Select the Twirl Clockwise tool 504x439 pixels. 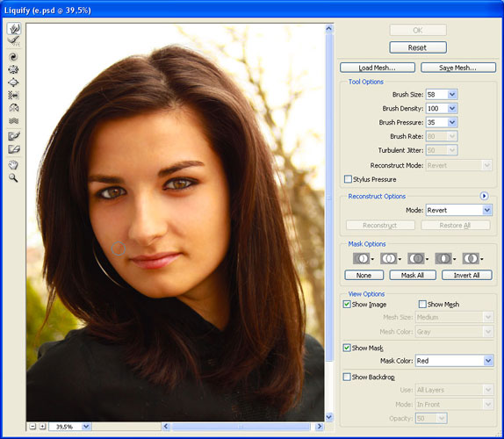click(x=13, y=57)
